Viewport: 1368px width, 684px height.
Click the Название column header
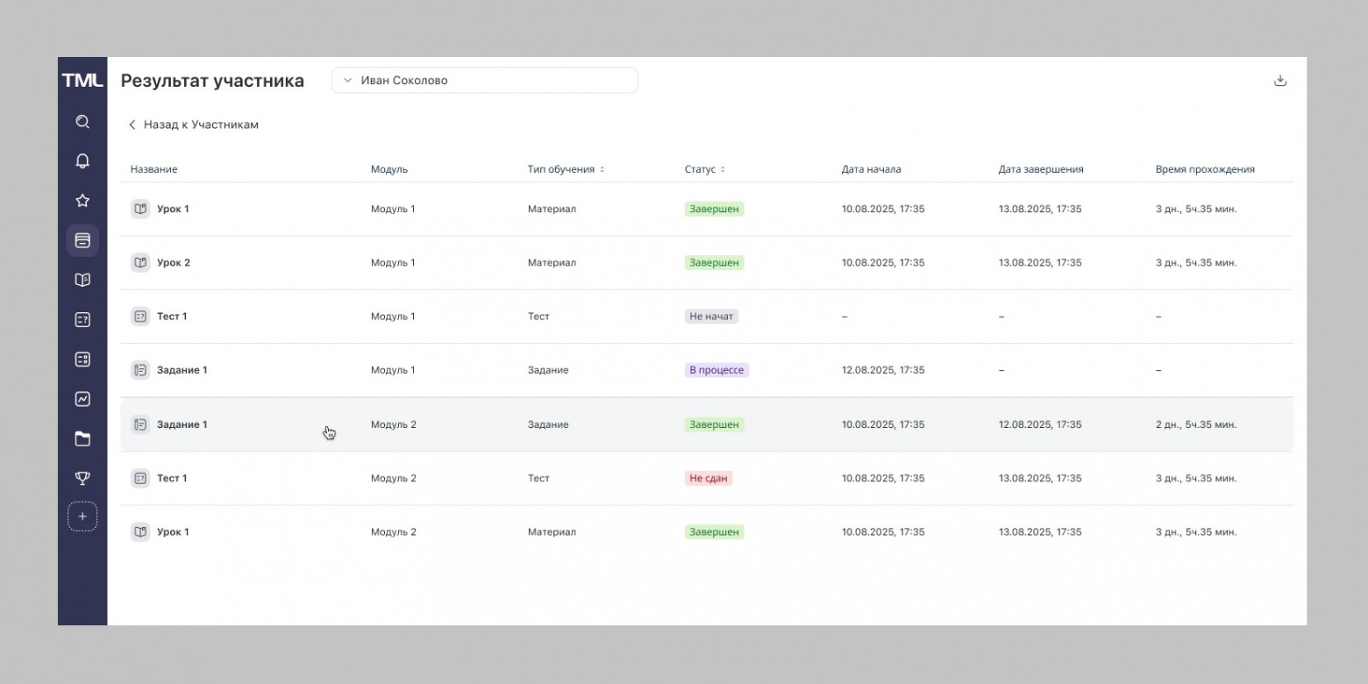point(154,169)
